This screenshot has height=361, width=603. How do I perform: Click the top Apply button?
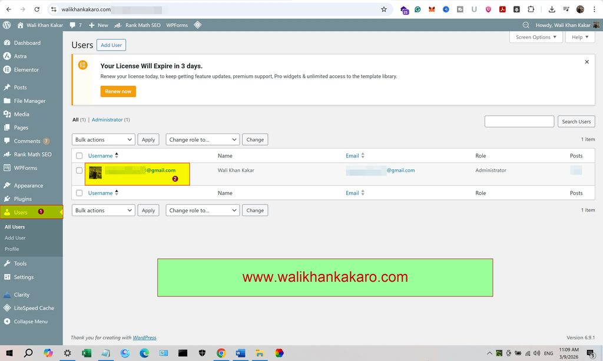(x=148, y=139)
